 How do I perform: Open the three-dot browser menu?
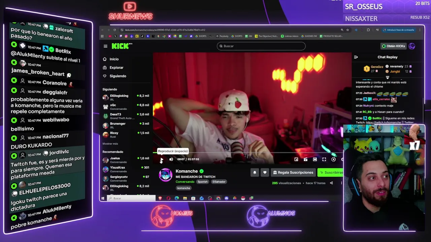[420, 30]
